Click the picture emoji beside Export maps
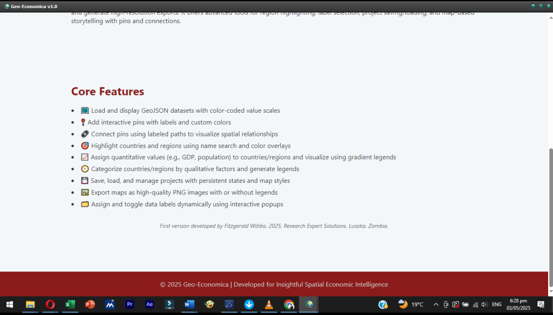 coord(85,193)
